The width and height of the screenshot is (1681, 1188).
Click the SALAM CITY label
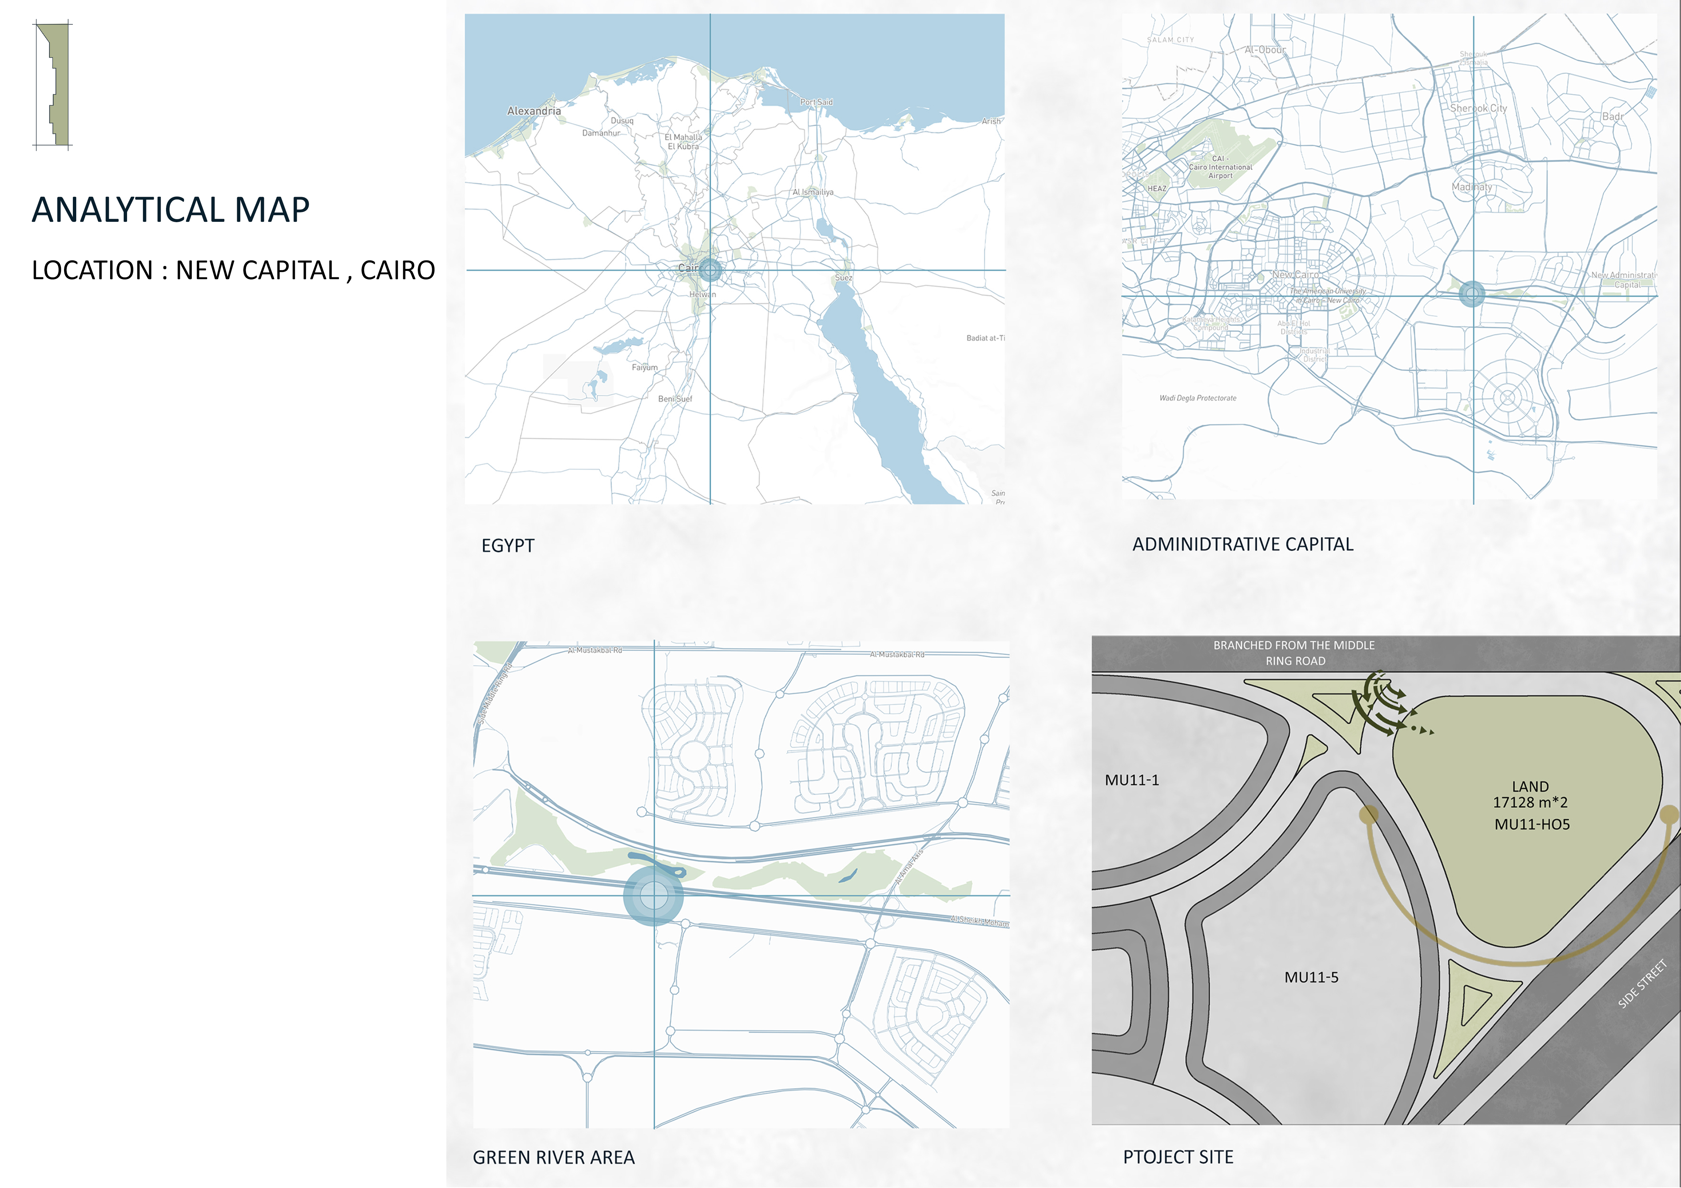1170,40
